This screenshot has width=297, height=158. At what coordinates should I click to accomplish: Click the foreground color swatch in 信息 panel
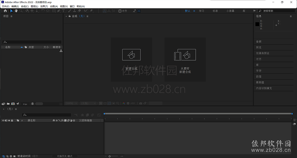click(257, 24)
